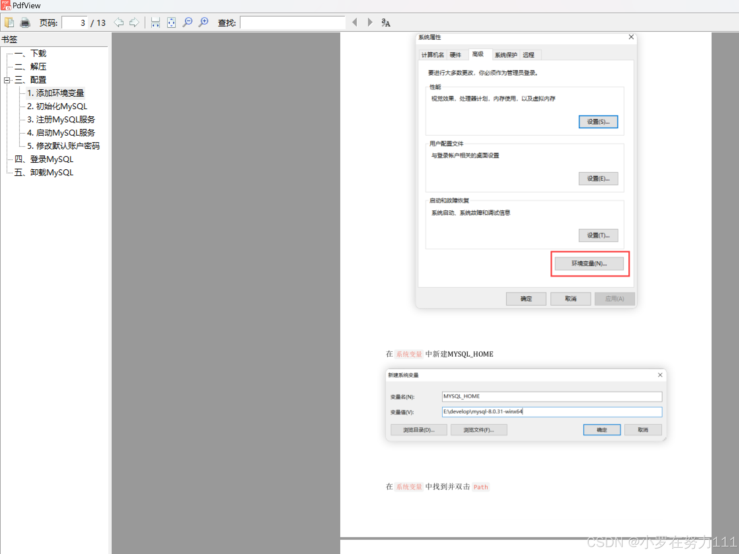Open bookmark 一、下载
Viewport: 739px width, 554px height.
[38, 53]
